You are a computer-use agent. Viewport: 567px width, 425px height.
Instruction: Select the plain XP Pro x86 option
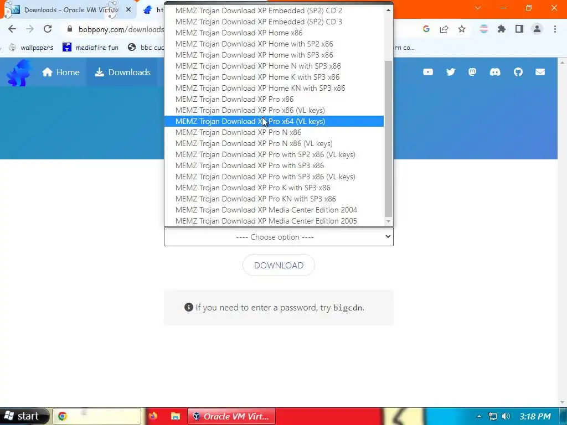[x=274, y=99]
